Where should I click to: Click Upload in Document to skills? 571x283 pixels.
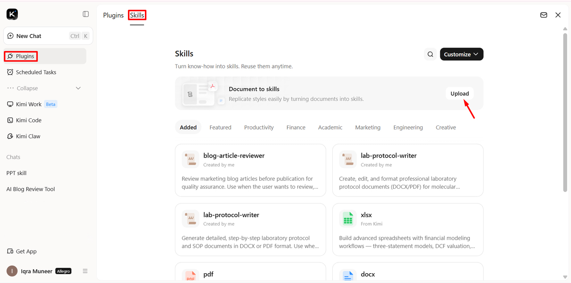(x=459, y=93)
